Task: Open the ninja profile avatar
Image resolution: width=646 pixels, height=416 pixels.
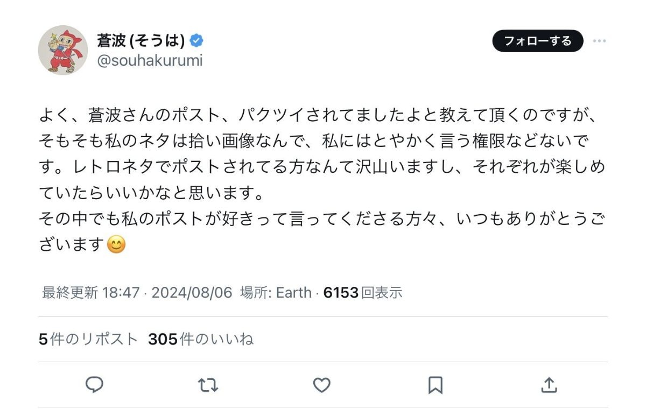Action: click(x=63, y=50)
